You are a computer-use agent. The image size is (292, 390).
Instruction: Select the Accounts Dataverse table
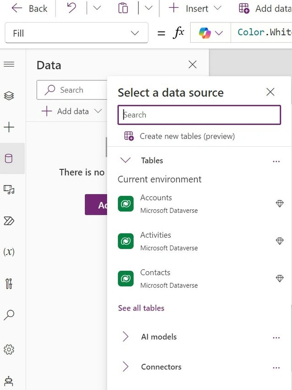[x=199, y=204]
